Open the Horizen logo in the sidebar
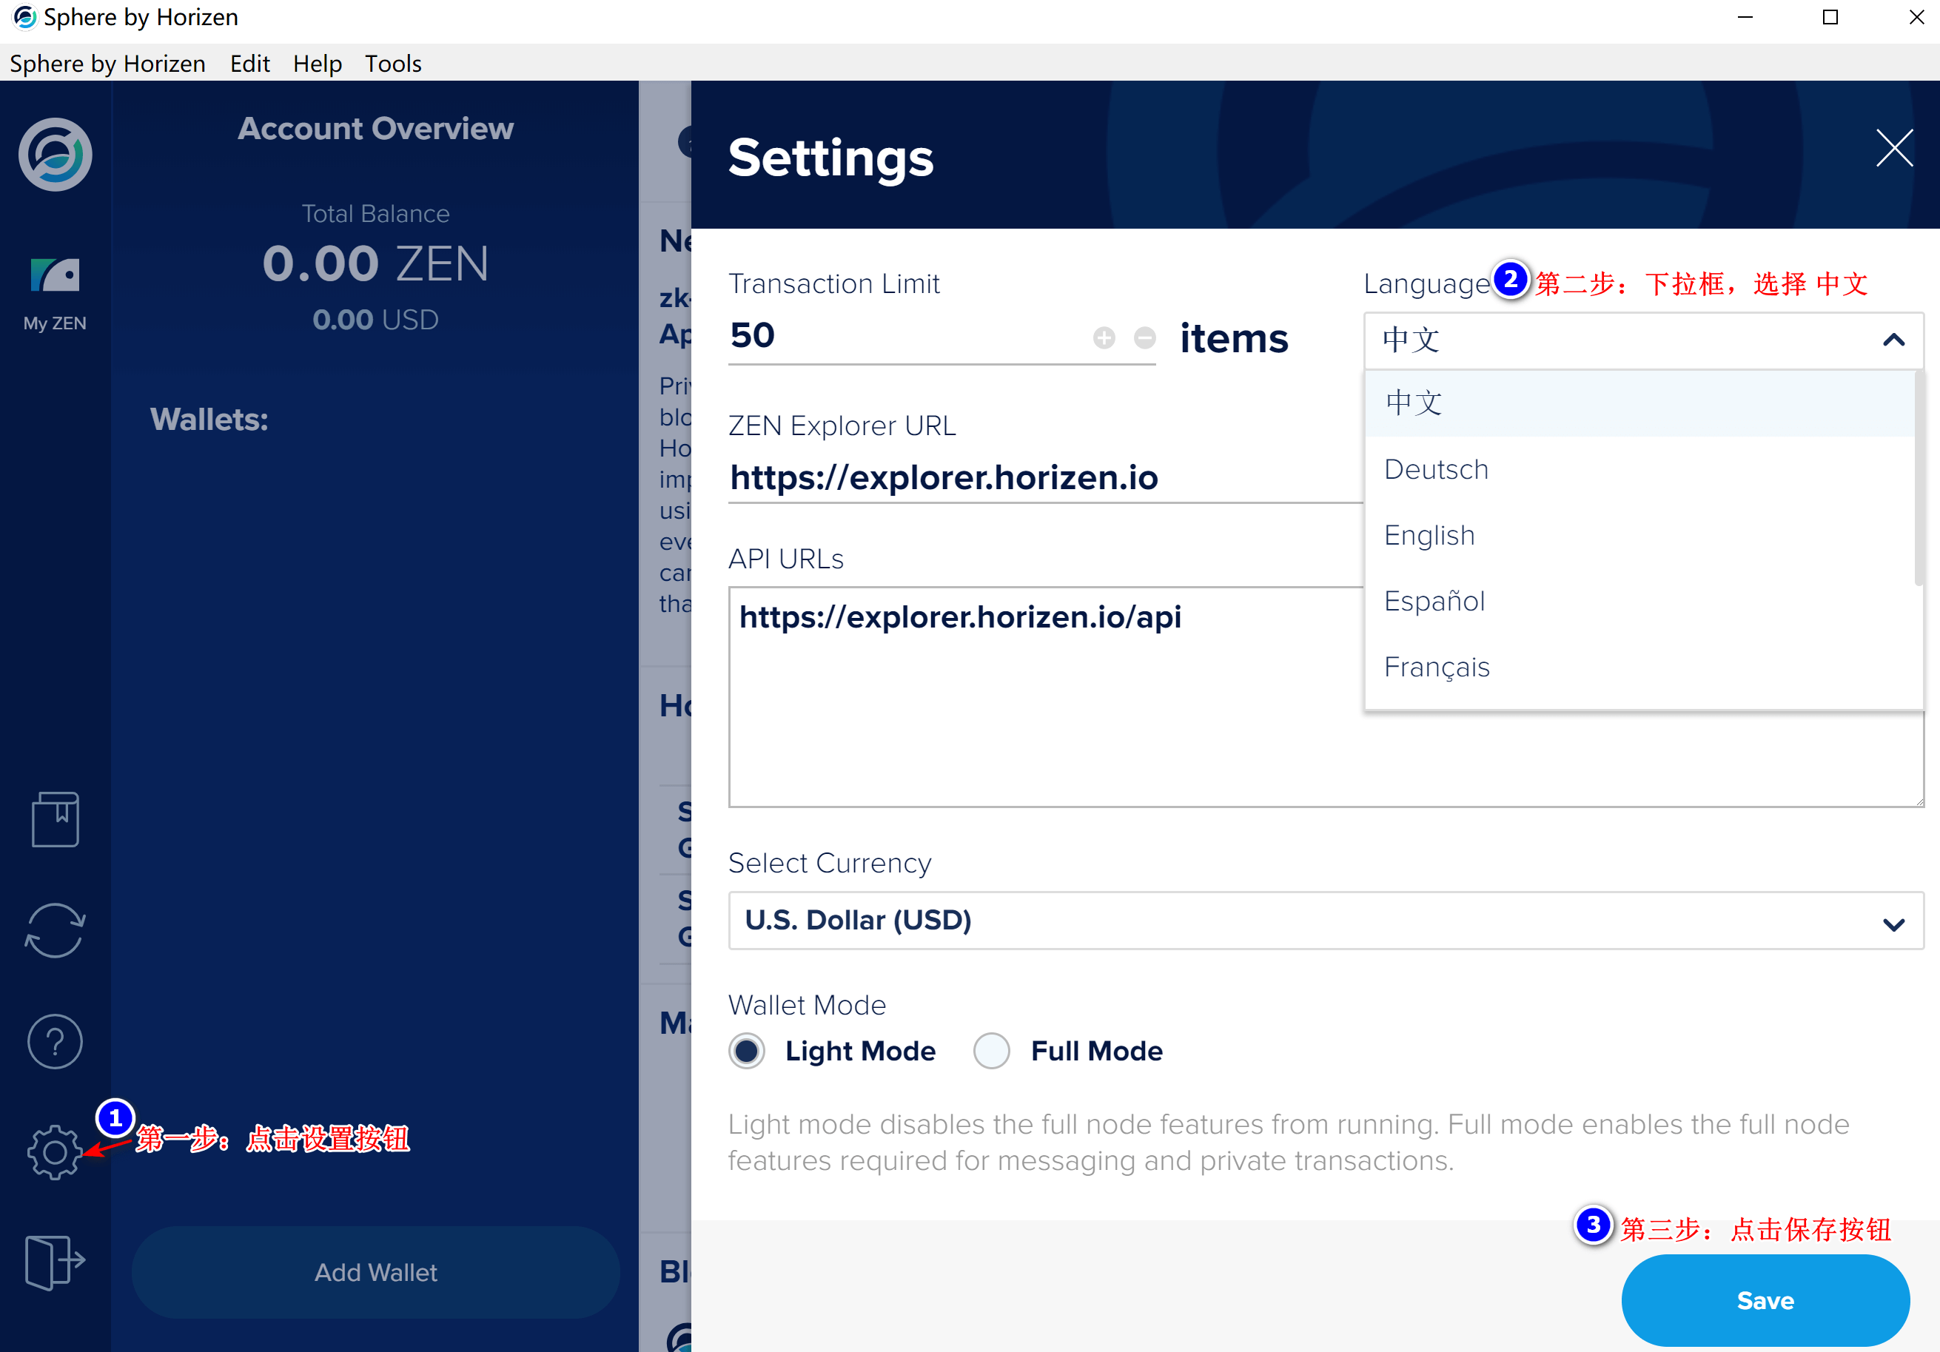The height and width of the screenshot is (1352, 1940). 55,155
